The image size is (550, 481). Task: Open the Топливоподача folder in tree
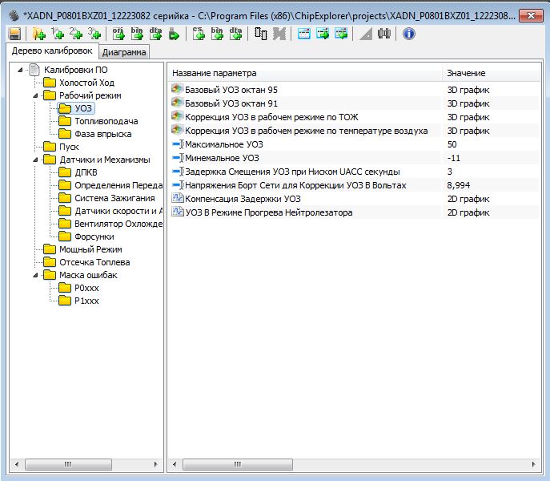click(x=106, y=121)
